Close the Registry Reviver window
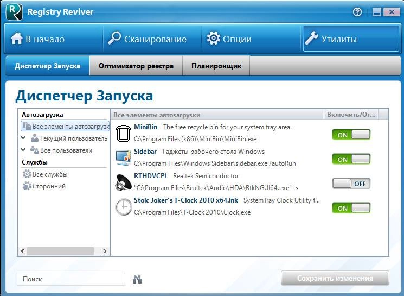The width and height of the screenshot is (404, 296). tap(392, 12)
